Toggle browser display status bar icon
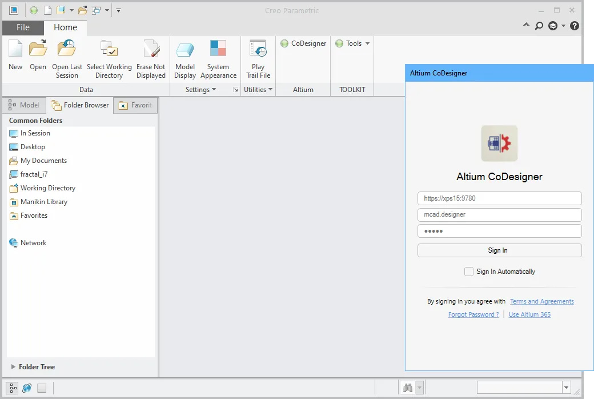Screen dimensions: 594x399 (27, 388)
